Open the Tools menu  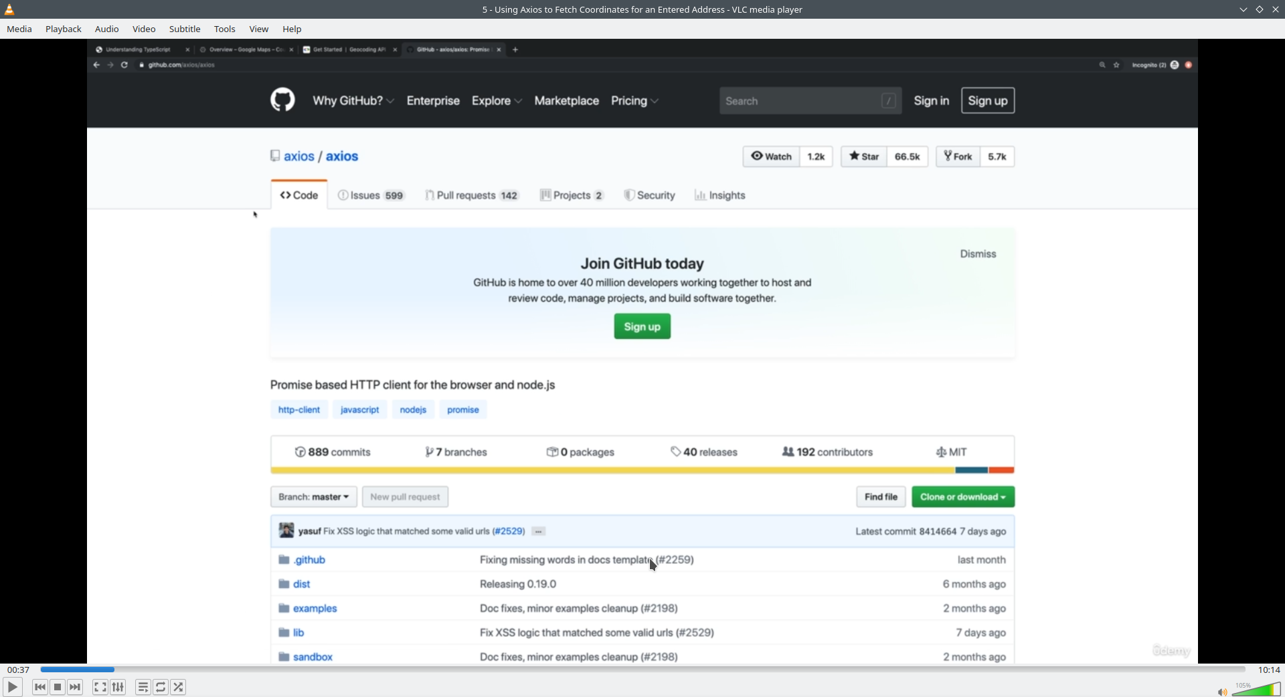[x=225, y=29]
